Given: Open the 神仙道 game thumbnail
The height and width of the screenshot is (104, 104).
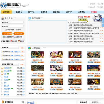Looking at the screenshot, I should click(37, 55).
